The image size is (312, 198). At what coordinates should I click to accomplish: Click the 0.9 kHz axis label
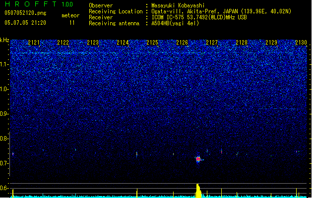coord(4,114)
